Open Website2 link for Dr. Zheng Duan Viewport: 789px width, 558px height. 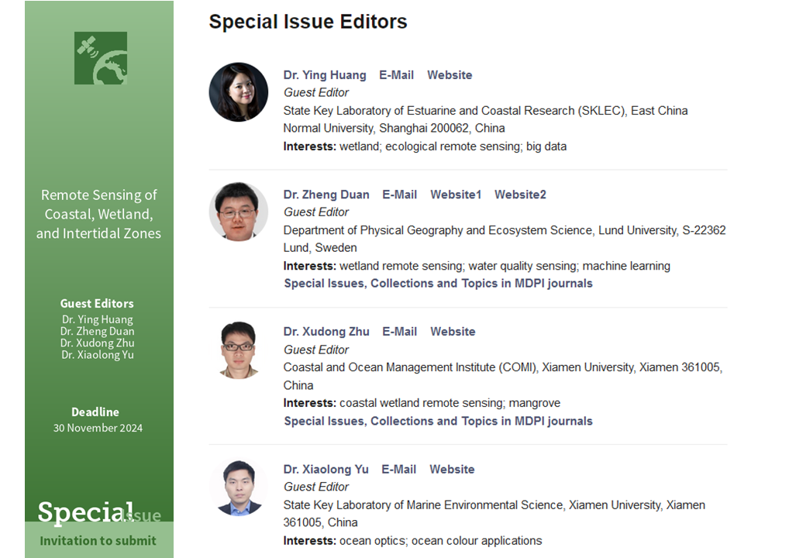(520, 195)
